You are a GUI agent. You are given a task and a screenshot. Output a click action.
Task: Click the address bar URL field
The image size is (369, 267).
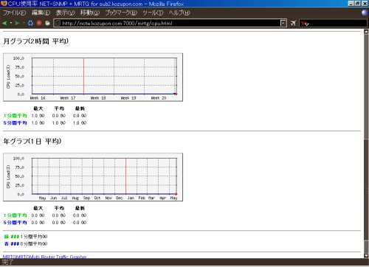(168, 23)
